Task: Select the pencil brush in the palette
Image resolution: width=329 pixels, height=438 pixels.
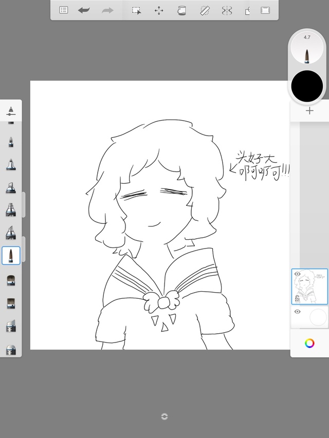Action: pyautogui.click(x=11, y=141)
